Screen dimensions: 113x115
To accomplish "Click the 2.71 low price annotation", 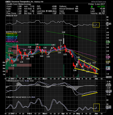I will coord(65,55).
